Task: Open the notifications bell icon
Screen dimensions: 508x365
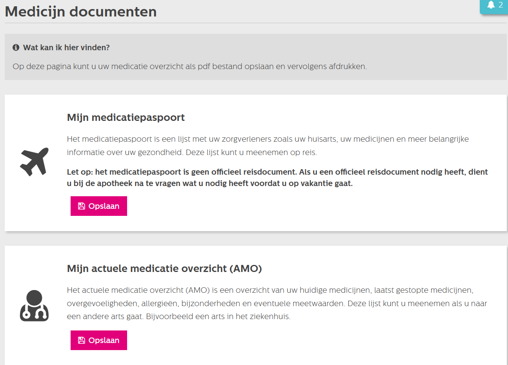Action: pyautogui.click(x=491, y=5)
